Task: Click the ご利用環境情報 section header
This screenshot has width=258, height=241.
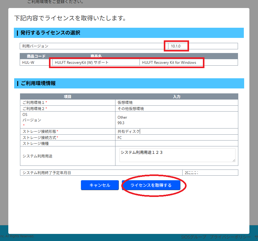Action: (x=129, y=83)
